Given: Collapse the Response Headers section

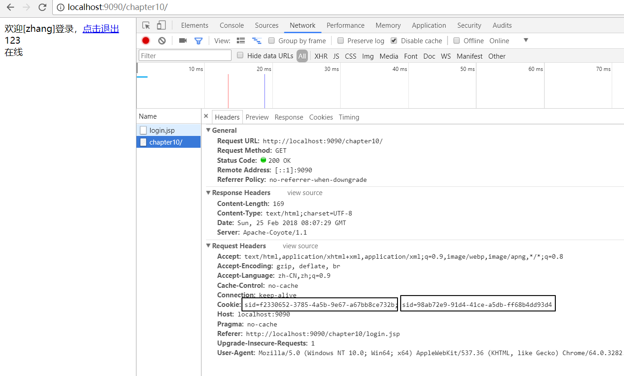Looking at the screenshot, I should point(208,193).
